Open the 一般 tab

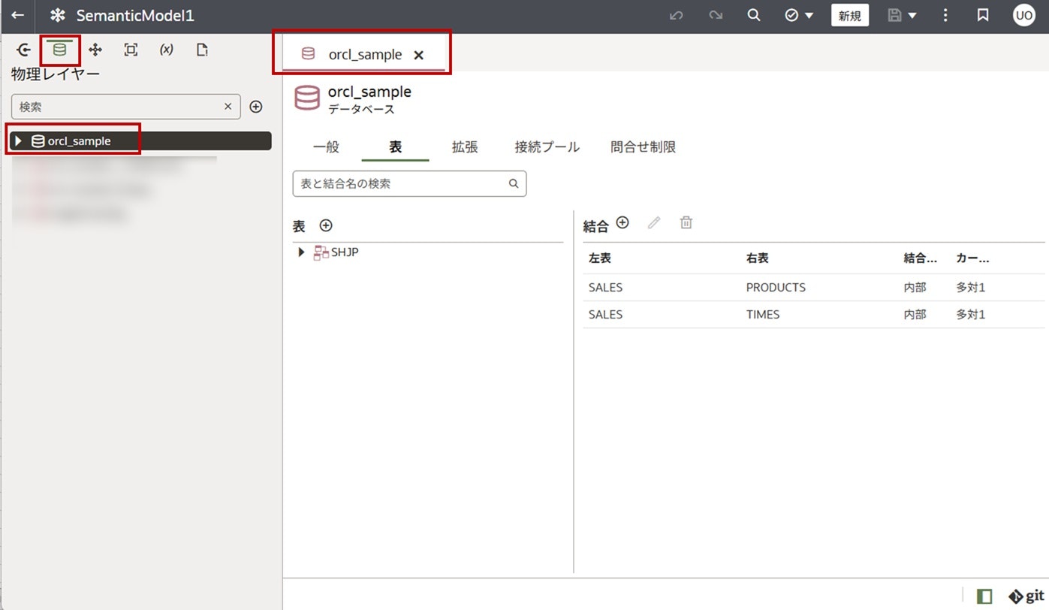click(x=326, y=147)
